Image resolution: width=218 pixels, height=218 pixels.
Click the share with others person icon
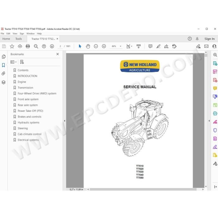[214, 46]
